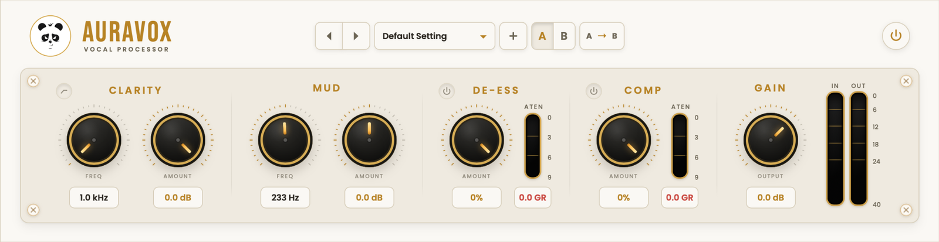Click the top-left panel screw icon

click(33, 81)
